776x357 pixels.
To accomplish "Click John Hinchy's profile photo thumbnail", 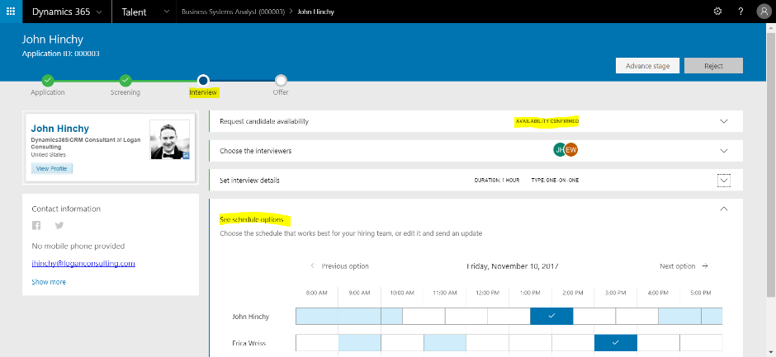I will click(x=170, y=139).
